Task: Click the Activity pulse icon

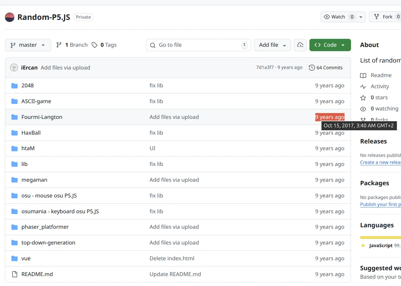Action: pos(363,86)
